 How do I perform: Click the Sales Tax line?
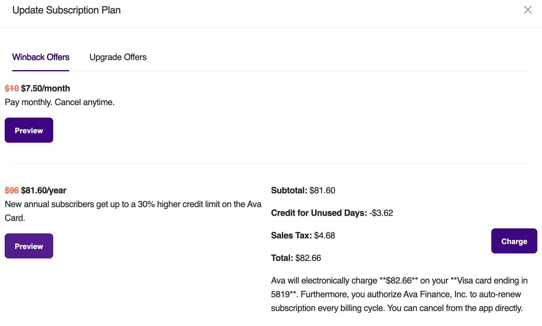coord(303,236)
